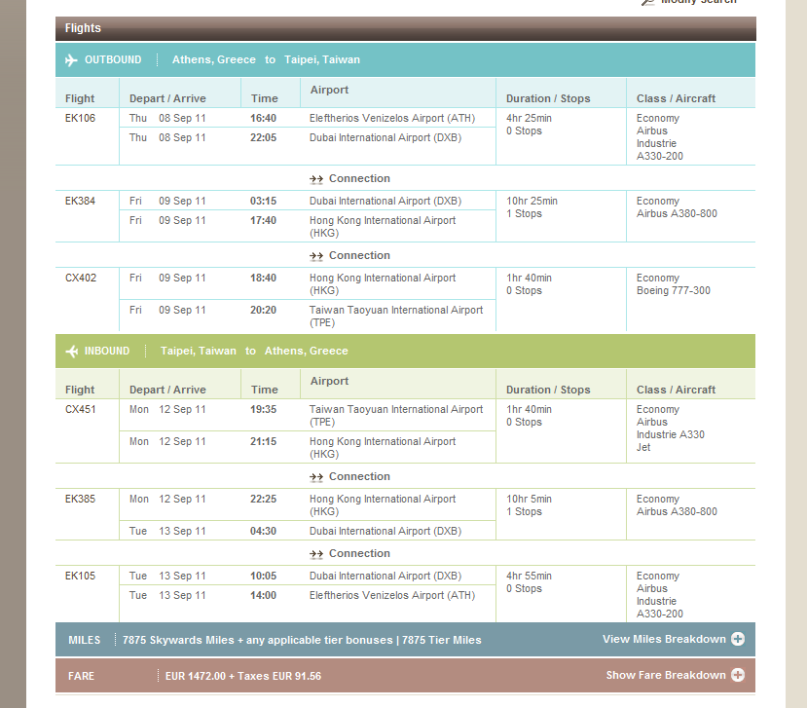Click flight number EK384
The width and height of the screenshot is (807, 708).
point(80,201)
